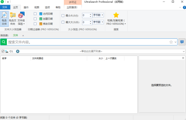Image resolution: width=186 pixels, height=120 pixels.
Task: Uncheck the C:\ drive checkbox
Action: pyautogui.click(x=3, y=51)
